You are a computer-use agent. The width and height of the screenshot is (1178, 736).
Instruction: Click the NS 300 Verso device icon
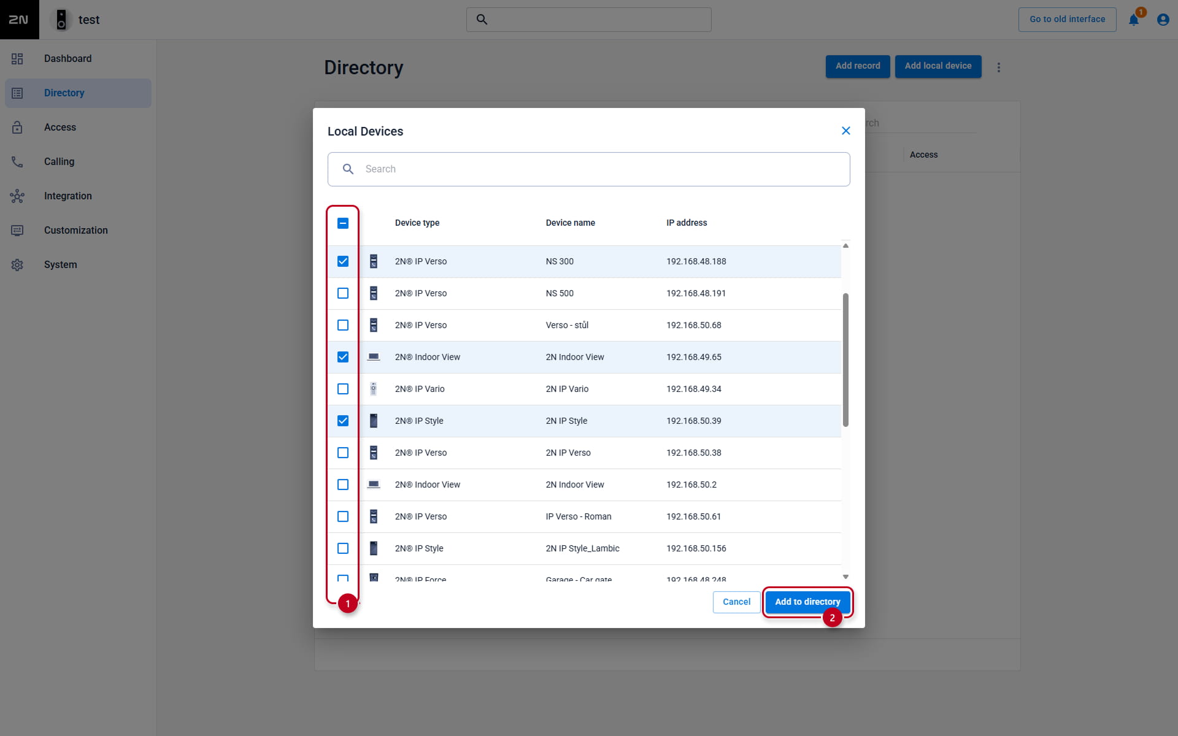[373, 261]
